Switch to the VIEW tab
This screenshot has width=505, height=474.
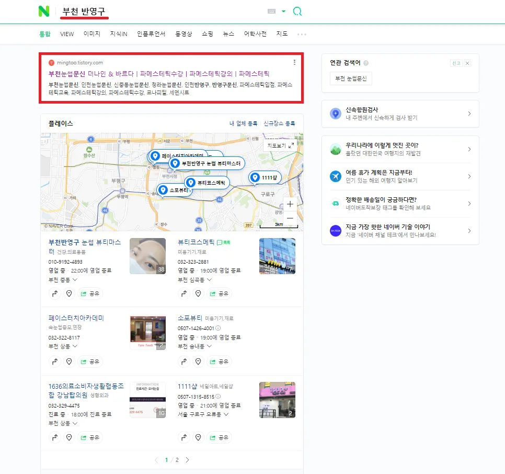tap(66, 33)
